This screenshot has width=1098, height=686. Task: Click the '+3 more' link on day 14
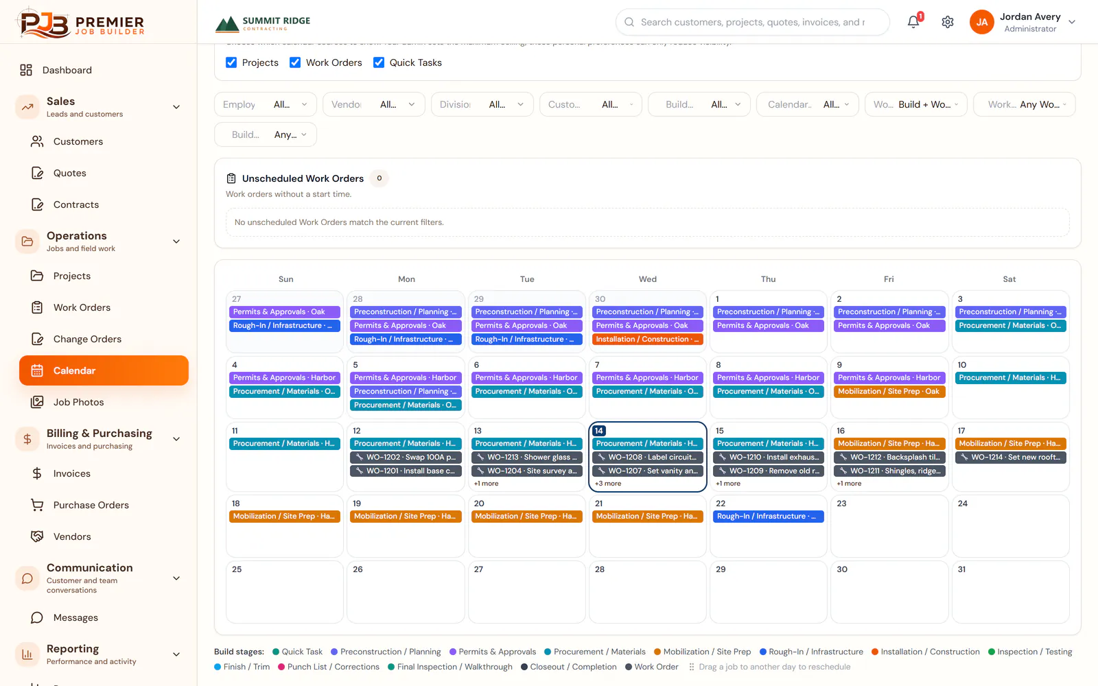(608, 484)
